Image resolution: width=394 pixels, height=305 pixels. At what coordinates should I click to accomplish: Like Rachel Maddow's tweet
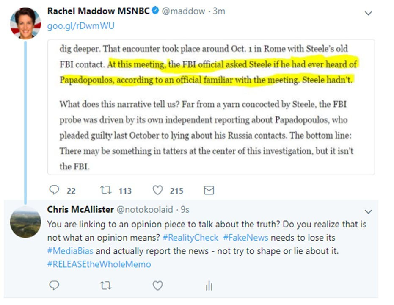(x=157, y=191)
